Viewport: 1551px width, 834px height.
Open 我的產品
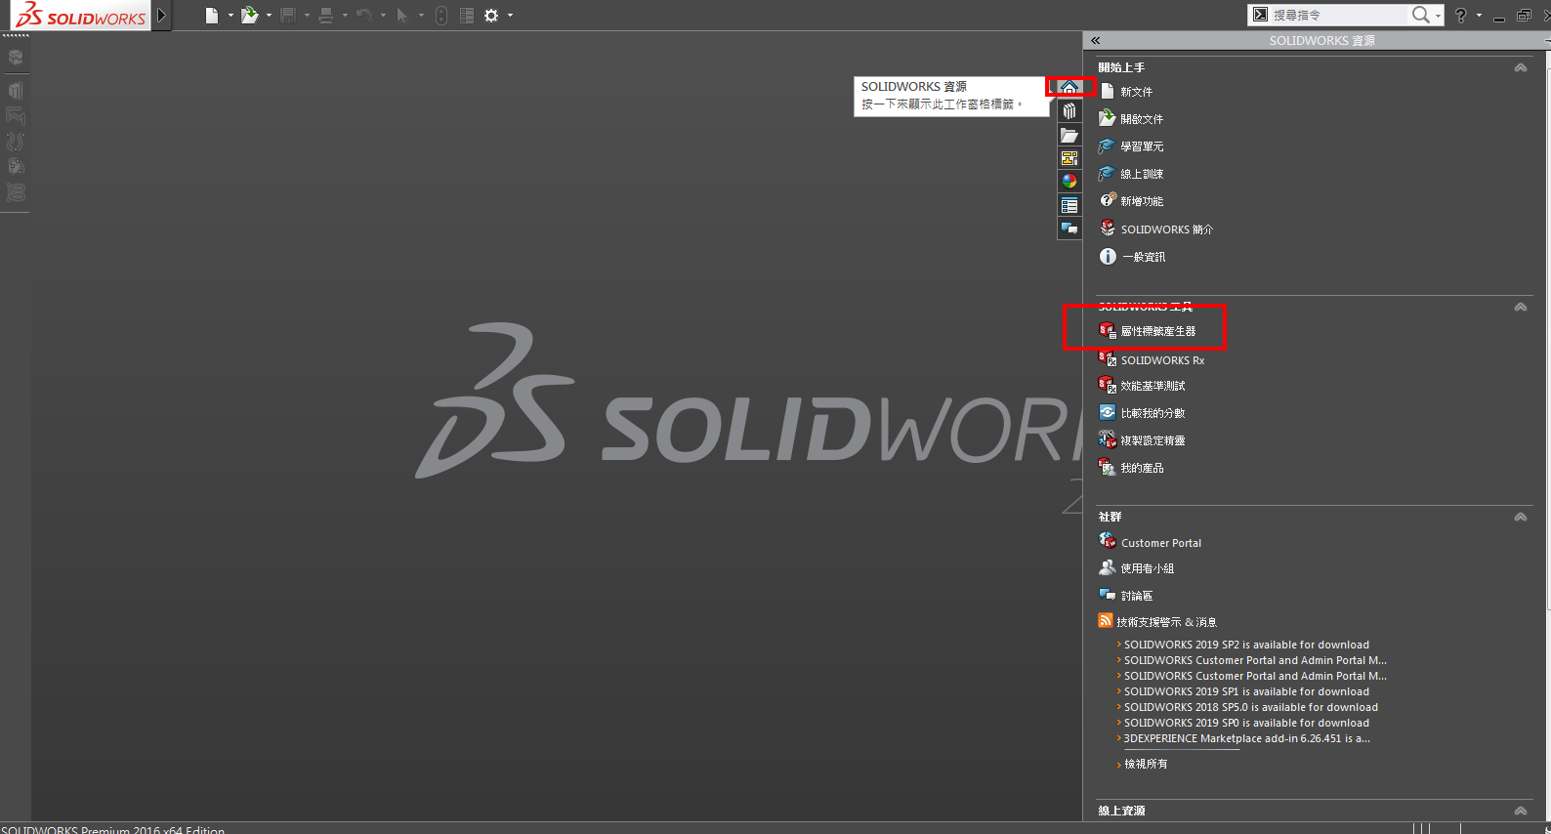[1142, 468]
